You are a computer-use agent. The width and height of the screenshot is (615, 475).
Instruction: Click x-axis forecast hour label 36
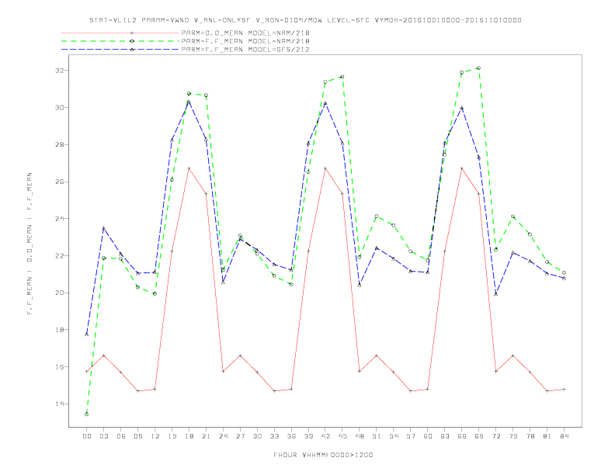(x=291, y=436)
